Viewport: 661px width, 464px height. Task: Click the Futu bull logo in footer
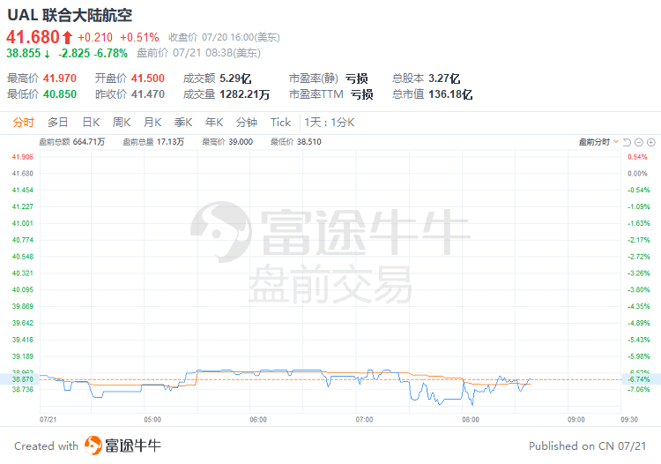[93, 445]
